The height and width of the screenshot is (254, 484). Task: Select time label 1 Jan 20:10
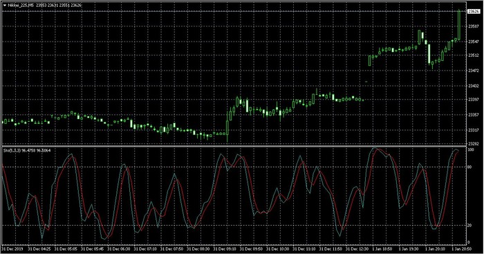coord(436,248)
